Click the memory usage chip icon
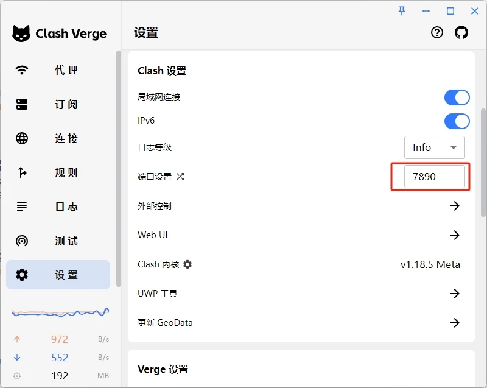The image size is (487, 388). (x=17, y=376)
